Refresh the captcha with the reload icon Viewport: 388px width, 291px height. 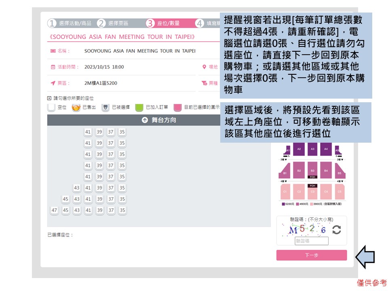tap(337, 230)
